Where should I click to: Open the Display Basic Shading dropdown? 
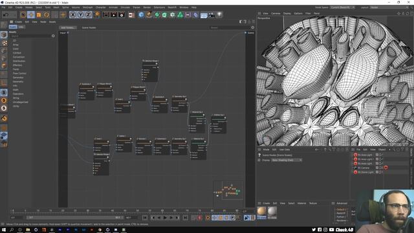coord(287,160)
